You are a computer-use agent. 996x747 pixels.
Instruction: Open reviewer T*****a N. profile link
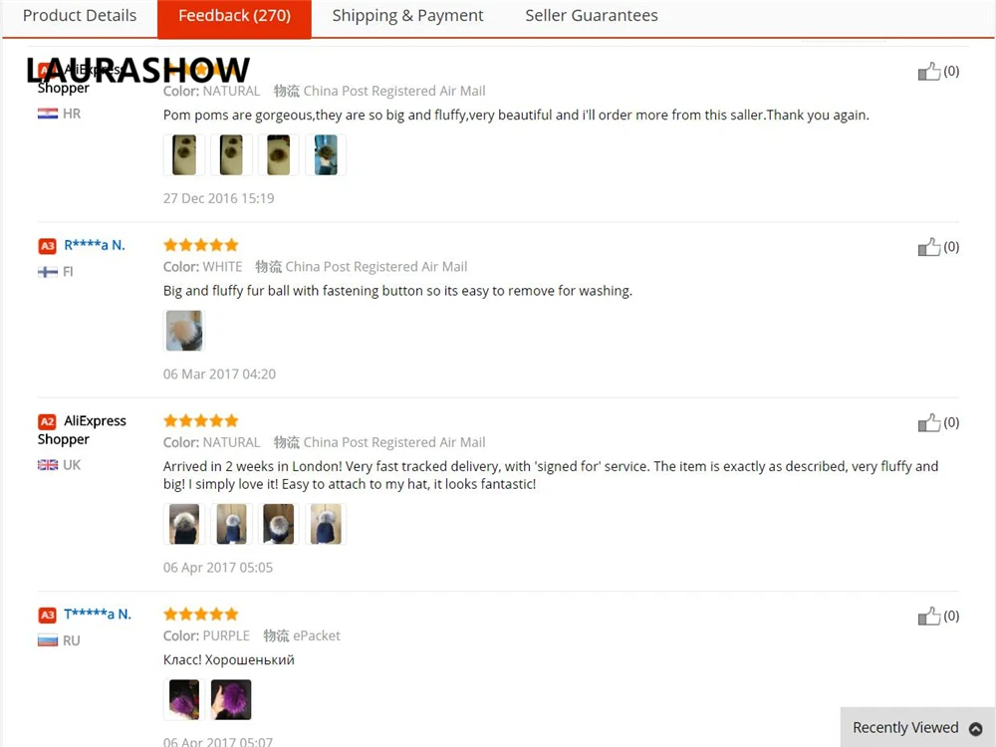[98, 615]
